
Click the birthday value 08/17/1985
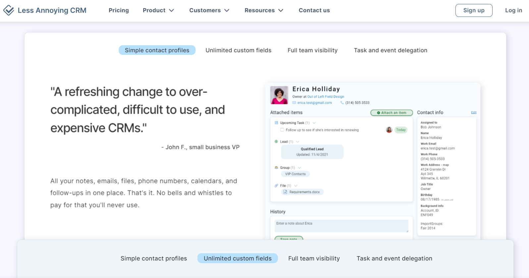tap(430, 199)
